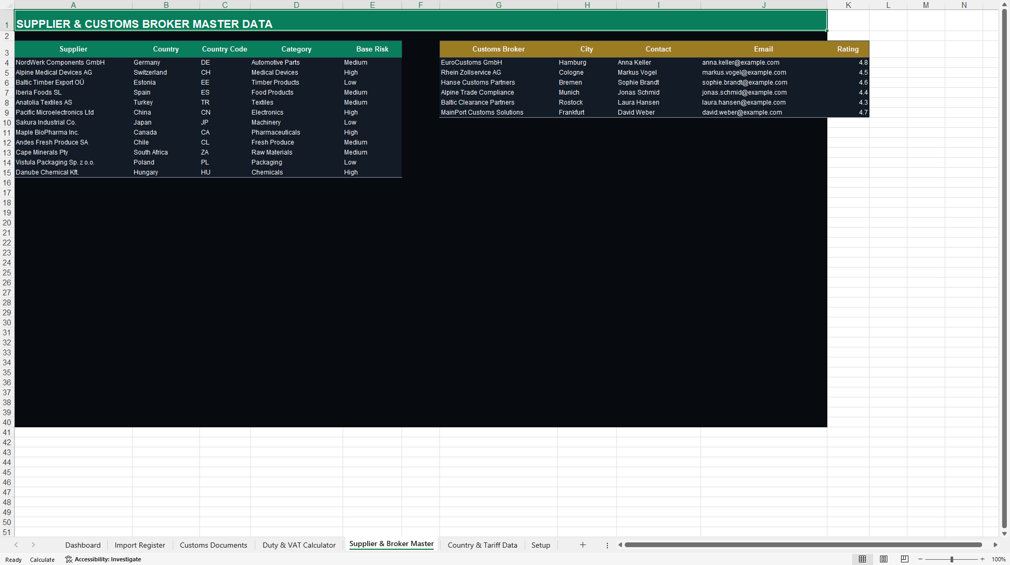Viewport: 1010px width, 565px height.
Task: Click the Country Code header cell
Action: click(x=225, y=49)
